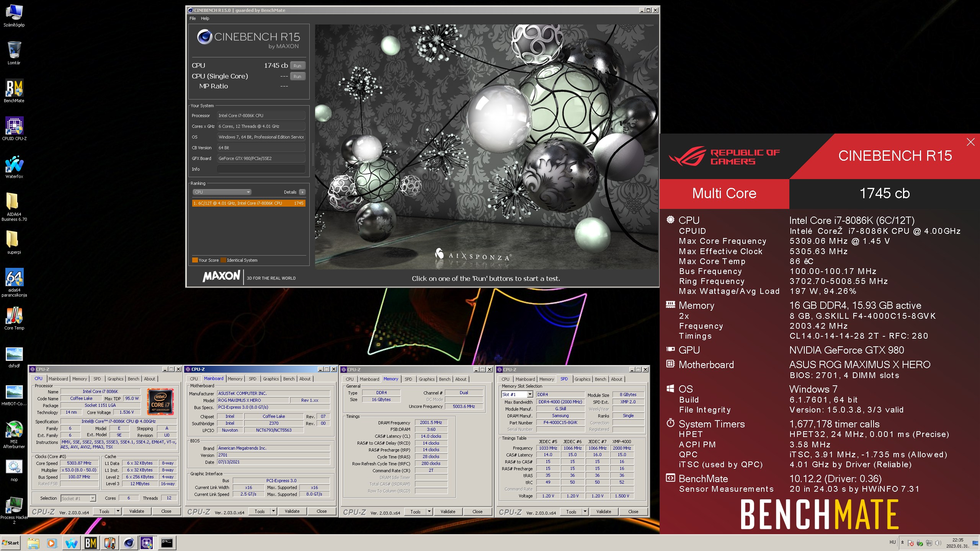This screenshot has height=551, width=980.
Task: Select the Waterfox desktop shortcut
Action: 14,167
